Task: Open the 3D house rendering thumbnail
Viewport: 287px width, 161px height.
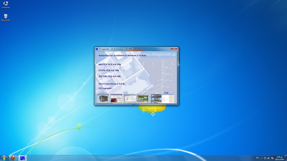Action: tap(103, 99)
